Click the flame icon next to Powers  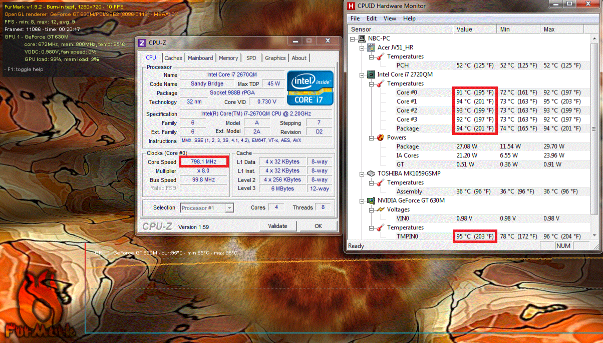click(x=380, y=137)
